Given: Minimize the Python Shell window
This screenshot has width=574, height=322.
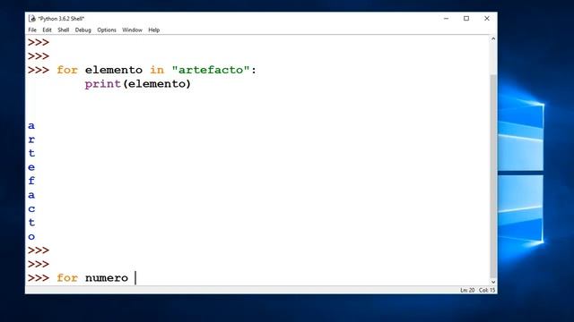Looking at the screenshot, I should (x=446, y=18).
